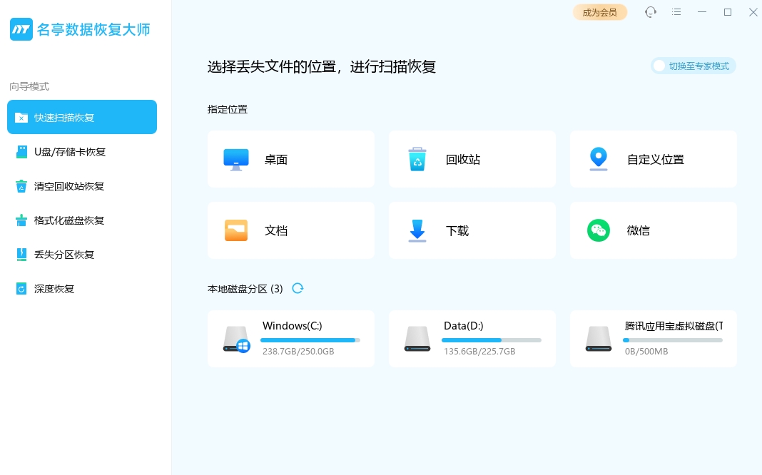Maximize the application window
The height and width of the screenshot is (475, 762).
(728, 12)
